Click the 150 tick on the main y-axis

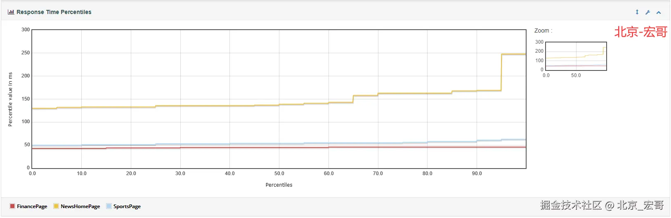coord(26,99)
